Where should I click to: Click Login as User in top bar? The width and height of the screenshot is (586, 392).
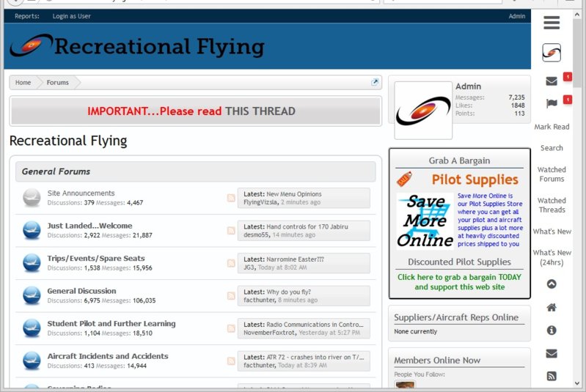tap(71, 16)
